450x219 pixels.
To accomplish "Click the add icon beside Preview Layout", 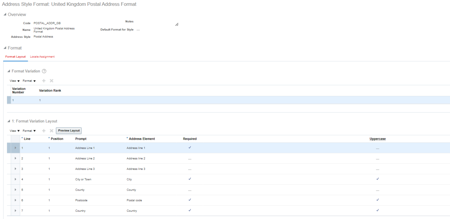I will 44,131.
